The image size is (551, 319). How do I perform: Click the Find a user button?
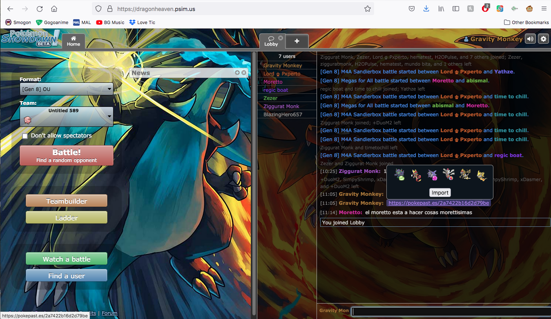(67, 276)
